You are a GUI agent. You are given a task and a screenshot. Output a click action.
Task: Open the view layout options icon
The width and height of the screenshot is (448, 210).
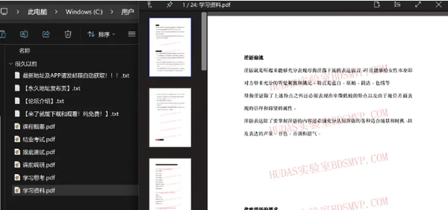pos(132,34)
